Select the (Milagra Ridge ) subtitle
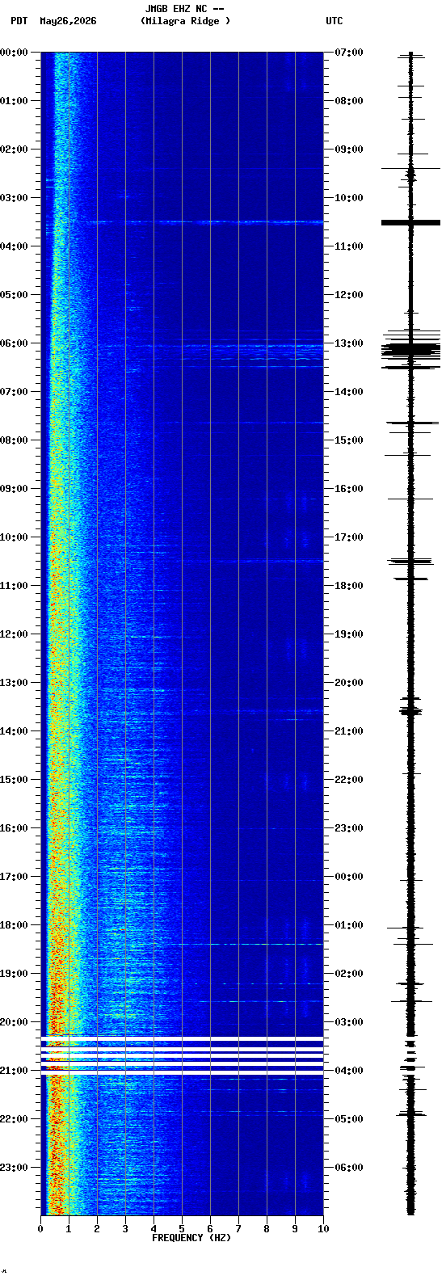This screenshot has width=446, height=1280. [185, 21]
